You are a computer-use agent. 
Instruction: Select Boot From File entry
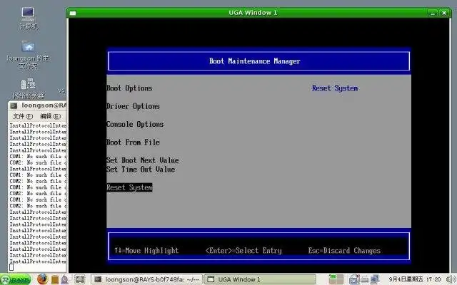tap(134, 142)
